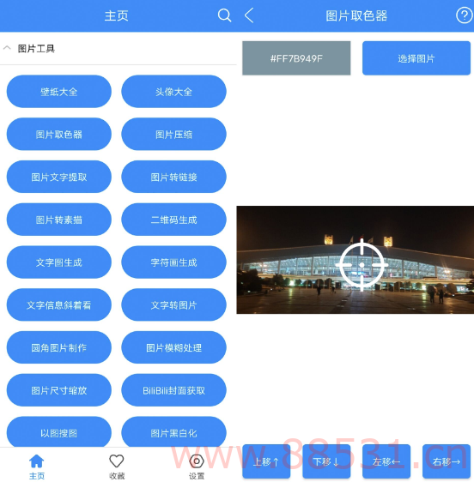Open 文字信息斜着看 tool

click(58, 305)
